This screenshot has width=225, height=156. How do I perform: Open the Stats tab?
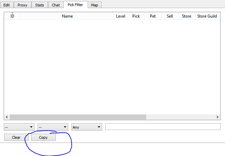(40, 5)
